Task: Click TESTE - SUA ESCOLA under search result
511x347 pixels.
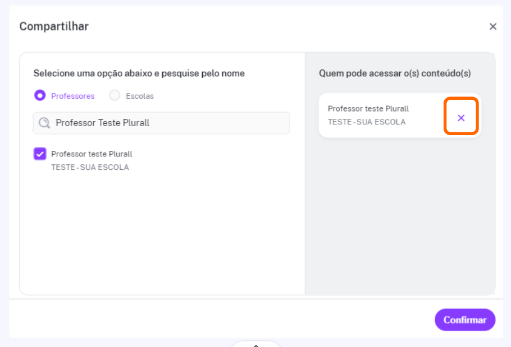Action: click(x=90, y=167)
